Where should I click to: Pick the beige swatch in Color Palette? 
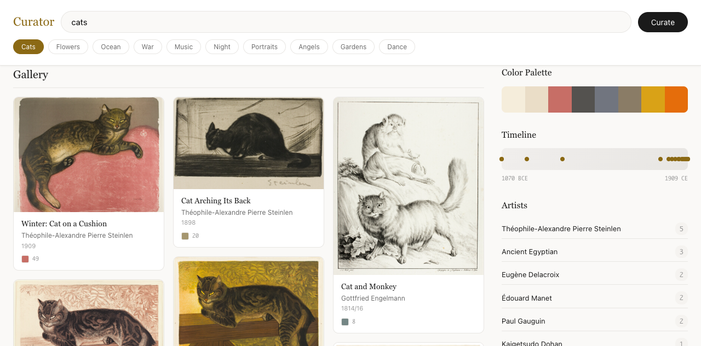point(537,99)
